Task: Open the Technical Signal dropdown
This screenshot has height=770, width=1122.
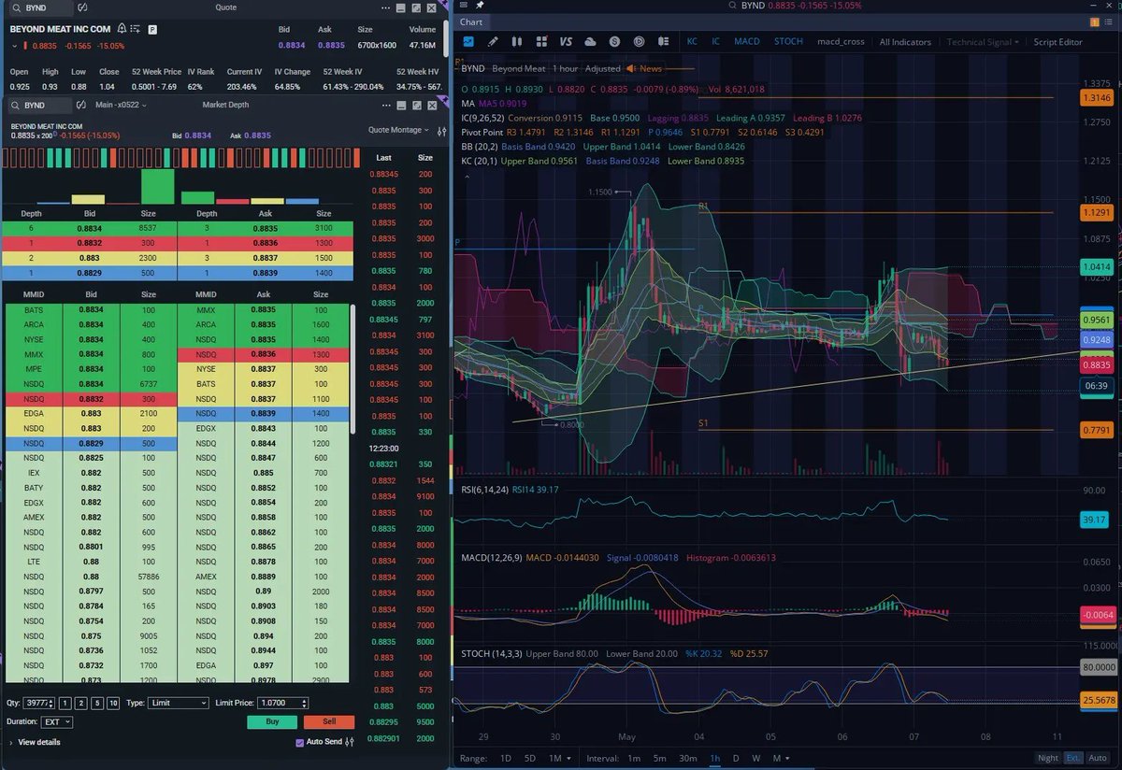Action: [x=983, y=42]
